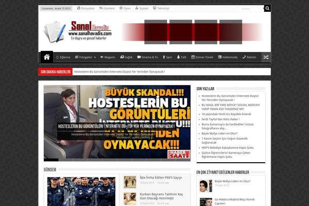This screenshot has height=206, width=309.
Task: Click the eye icon beside Magazin
Action: 101,57
